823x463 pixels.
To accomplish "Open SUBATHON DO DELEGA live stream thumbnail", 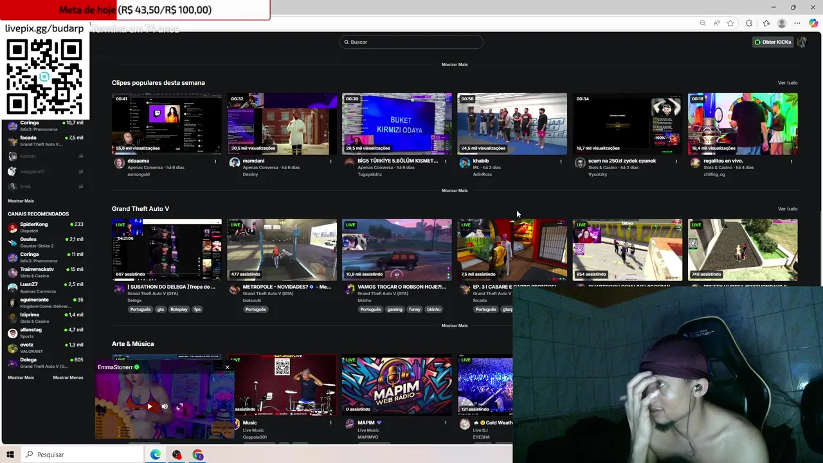I will tap(167, 250).
